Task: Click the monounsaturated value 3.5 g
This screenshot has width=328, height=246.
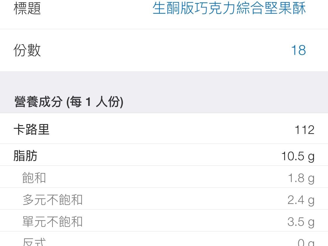Action: click(x=301, y=222)
